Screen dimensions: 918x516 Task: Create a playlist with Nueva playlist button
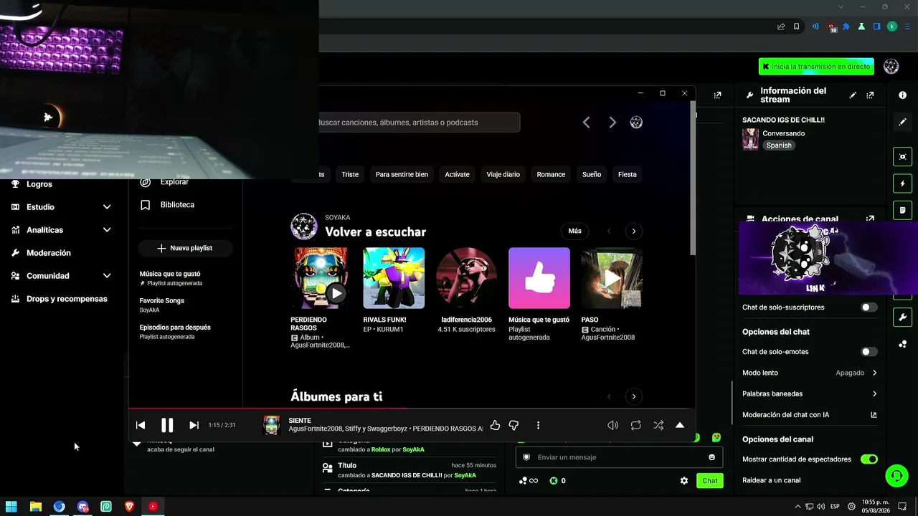[x=185, y=248]
